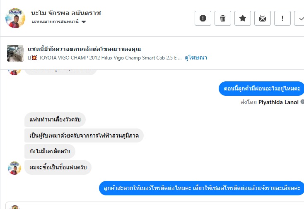
Task: Delete conversation with the trash icon
Action: click(x=223, y=18)
